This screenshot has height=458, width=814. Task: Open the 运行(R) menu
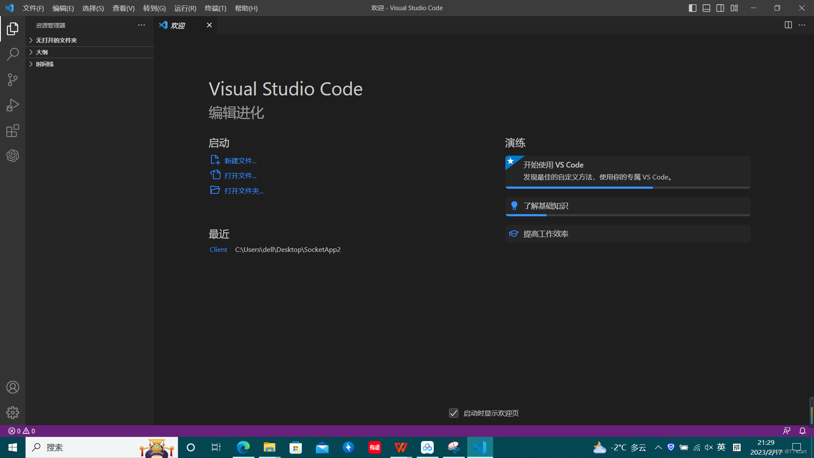coord(185,8)
